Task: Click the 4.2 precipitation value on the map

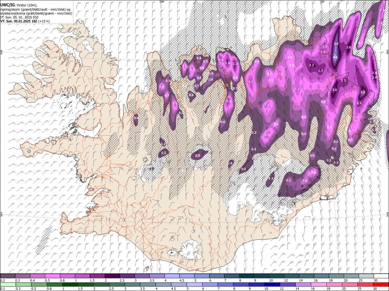Action: [336, 57]
